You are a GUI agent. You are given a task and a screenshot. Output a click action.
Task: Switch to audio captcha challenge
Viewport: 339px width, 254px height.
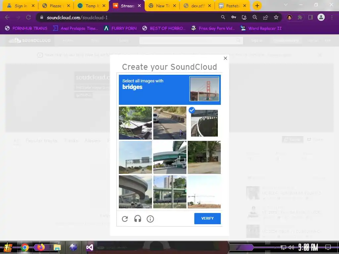coord(137,219)
